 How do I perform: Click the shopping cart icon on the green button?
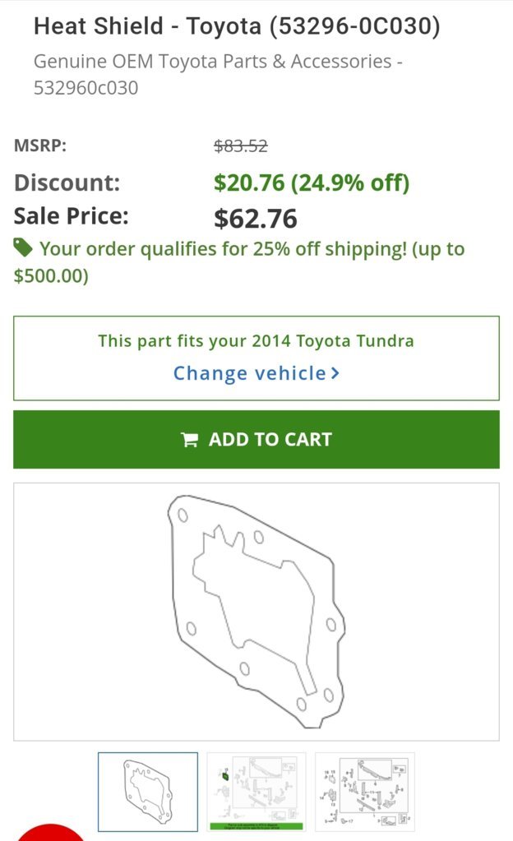pos(189,440)
